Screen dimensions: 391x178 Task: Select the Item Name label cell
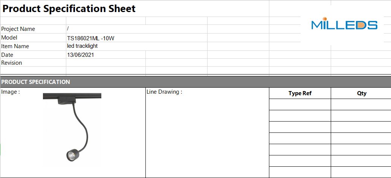pos(33,46)
